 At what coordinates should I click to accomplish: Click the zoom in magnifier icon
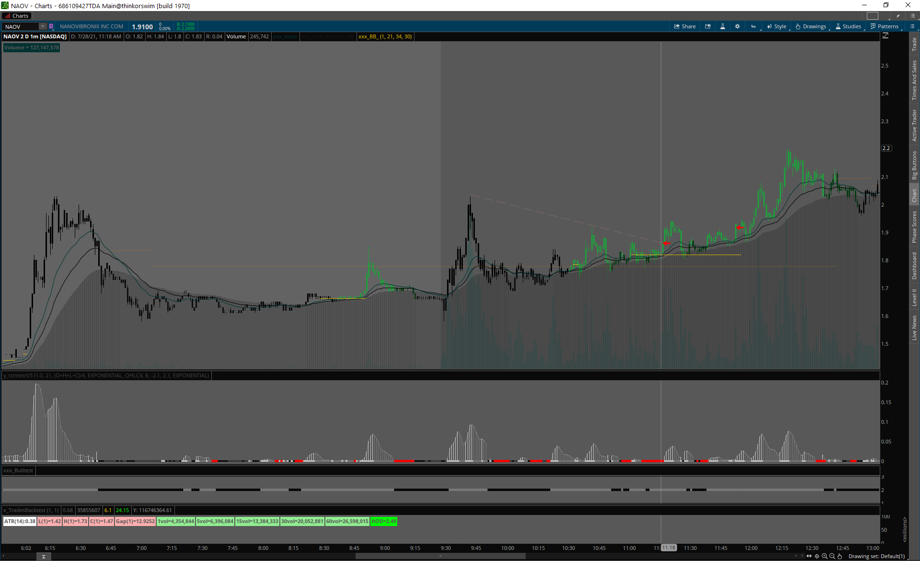(825, 556)
